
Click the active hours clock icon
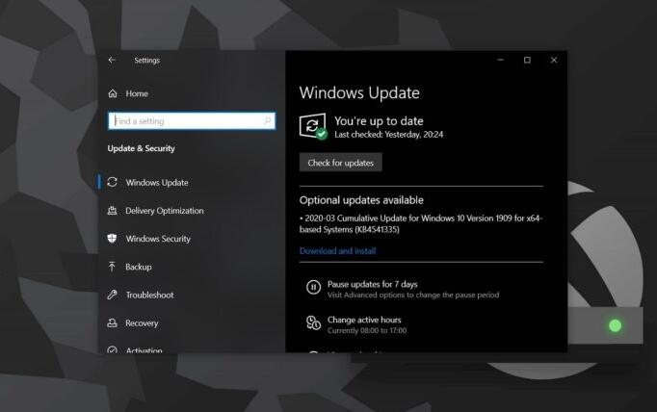point(313,322)
